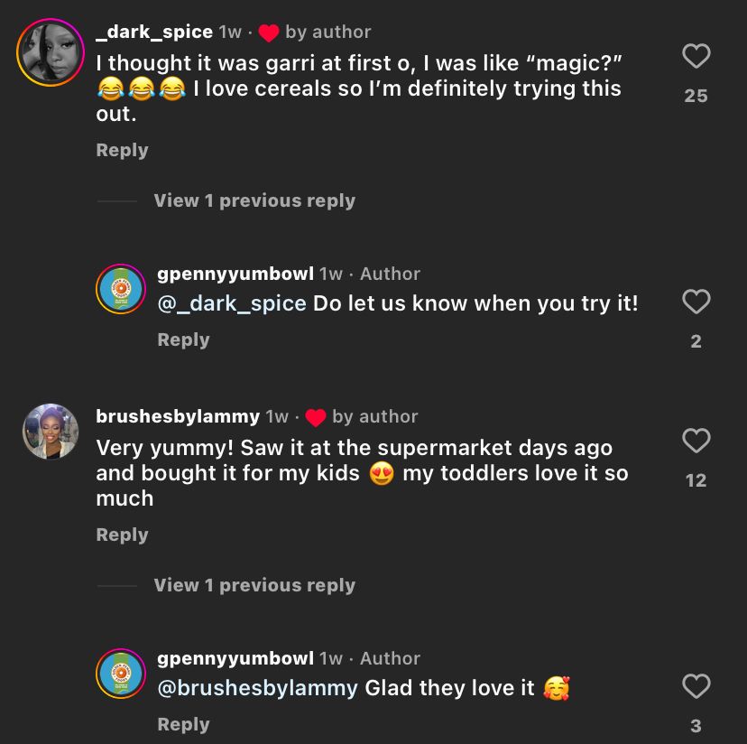Image resolution: width=747 pixels, height=744 pixels.
Task: Tap the @brushesbylammy mention in reply
Action: [x=258, y=688]
